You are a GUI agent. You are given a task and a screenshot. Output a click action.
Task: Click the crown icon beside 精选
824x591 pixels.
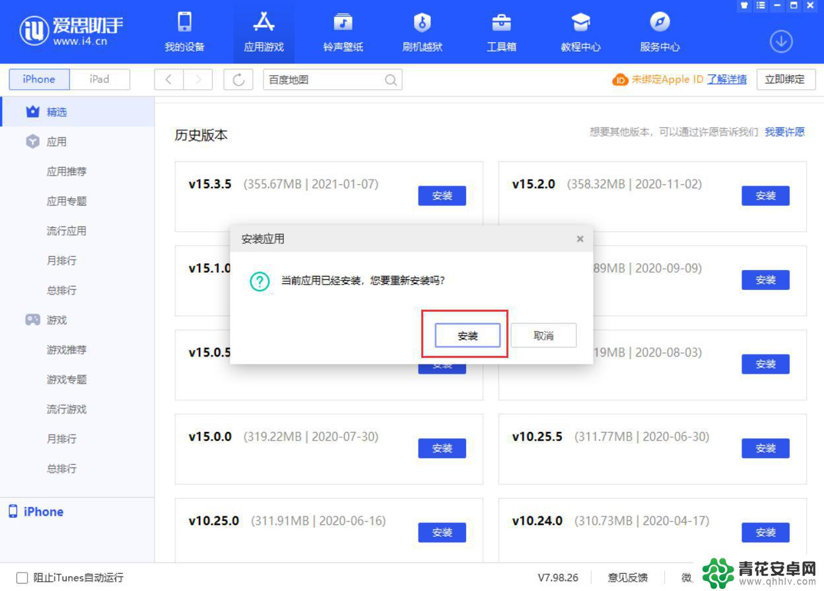[x=32, y=112]
